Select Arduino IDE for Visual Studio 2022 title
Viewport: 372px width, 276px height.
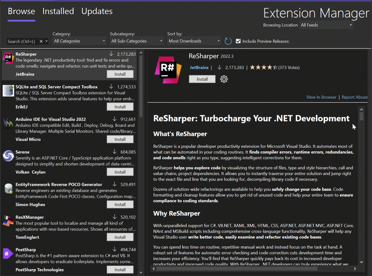click(51, 119)
